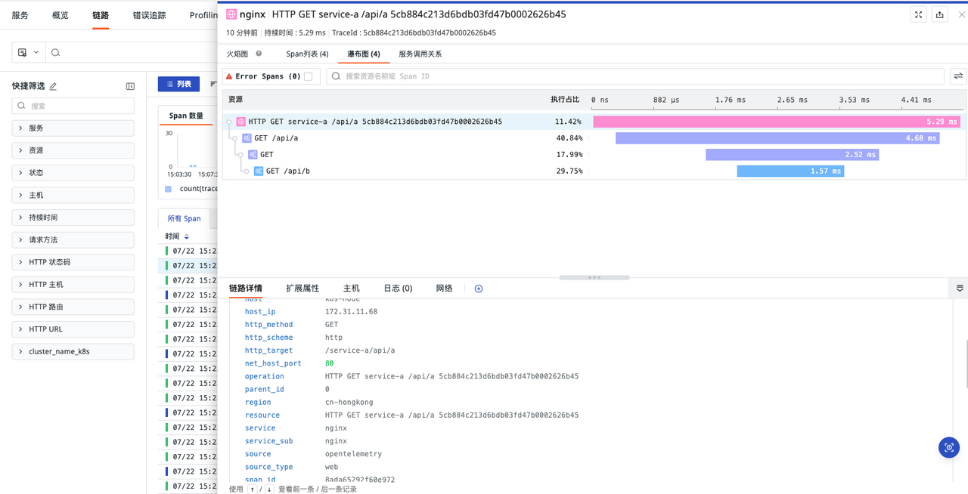Screen dimensions: 968x494
Task: Collapse the quick filter sidebar
Action: click(x=130, y=86)
